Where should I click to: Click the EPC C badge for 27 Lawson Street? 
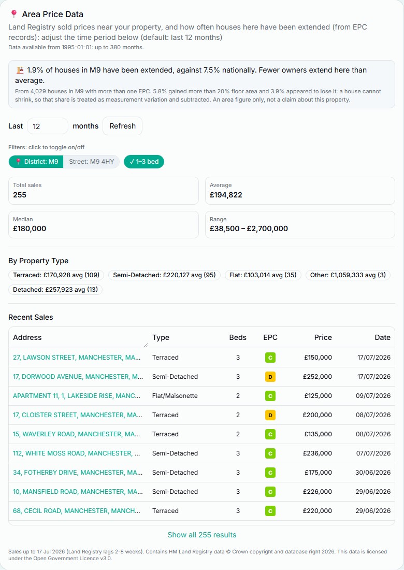(270, 358)
